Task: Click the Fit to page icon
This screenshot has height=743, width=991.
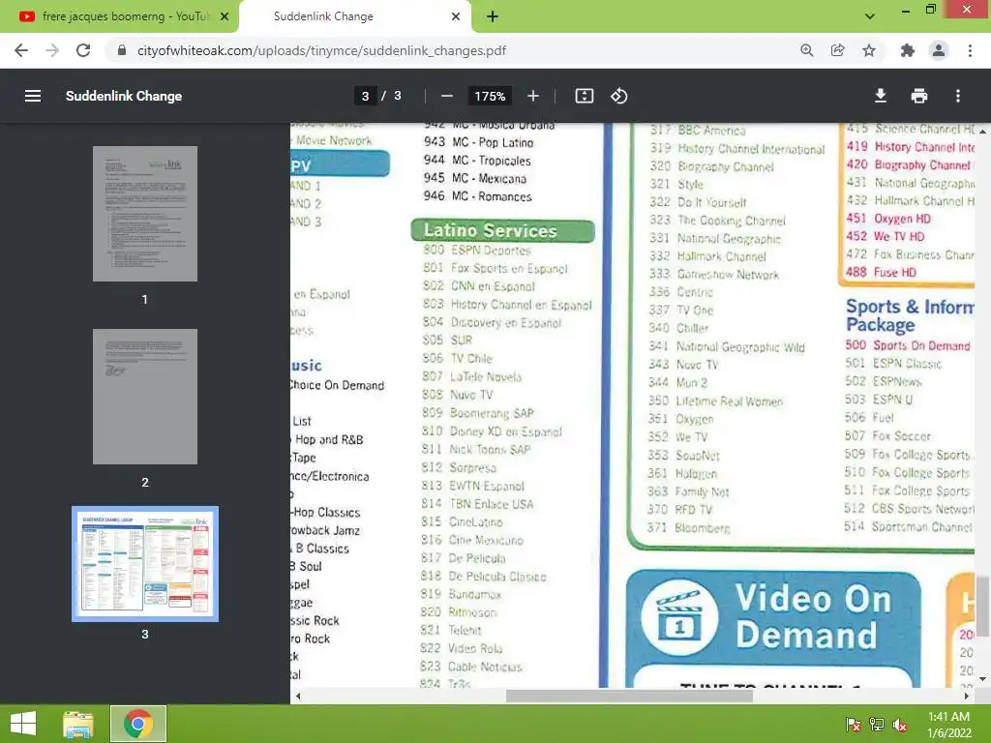Action: click(x=584, y=96)
